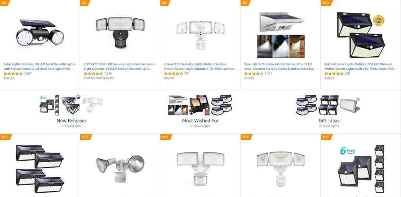Open the 3 Head LED Security Lights link

point(200,67)
